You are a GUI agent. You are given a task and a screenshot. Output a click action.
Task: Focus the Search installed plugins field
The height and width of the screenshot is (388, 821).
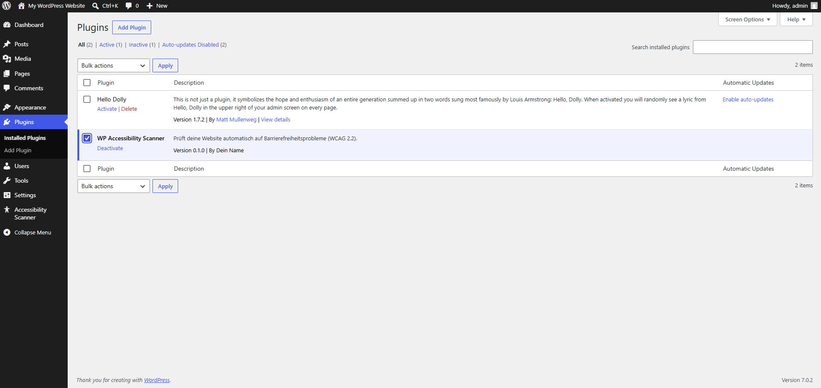pos(752,47)
